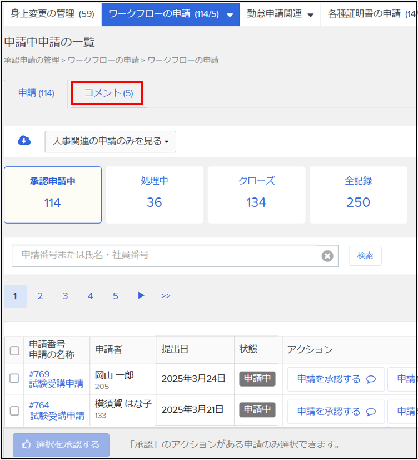Go to page 3 of results
This screenshot has height=460, width=418.
pos(65,296)
